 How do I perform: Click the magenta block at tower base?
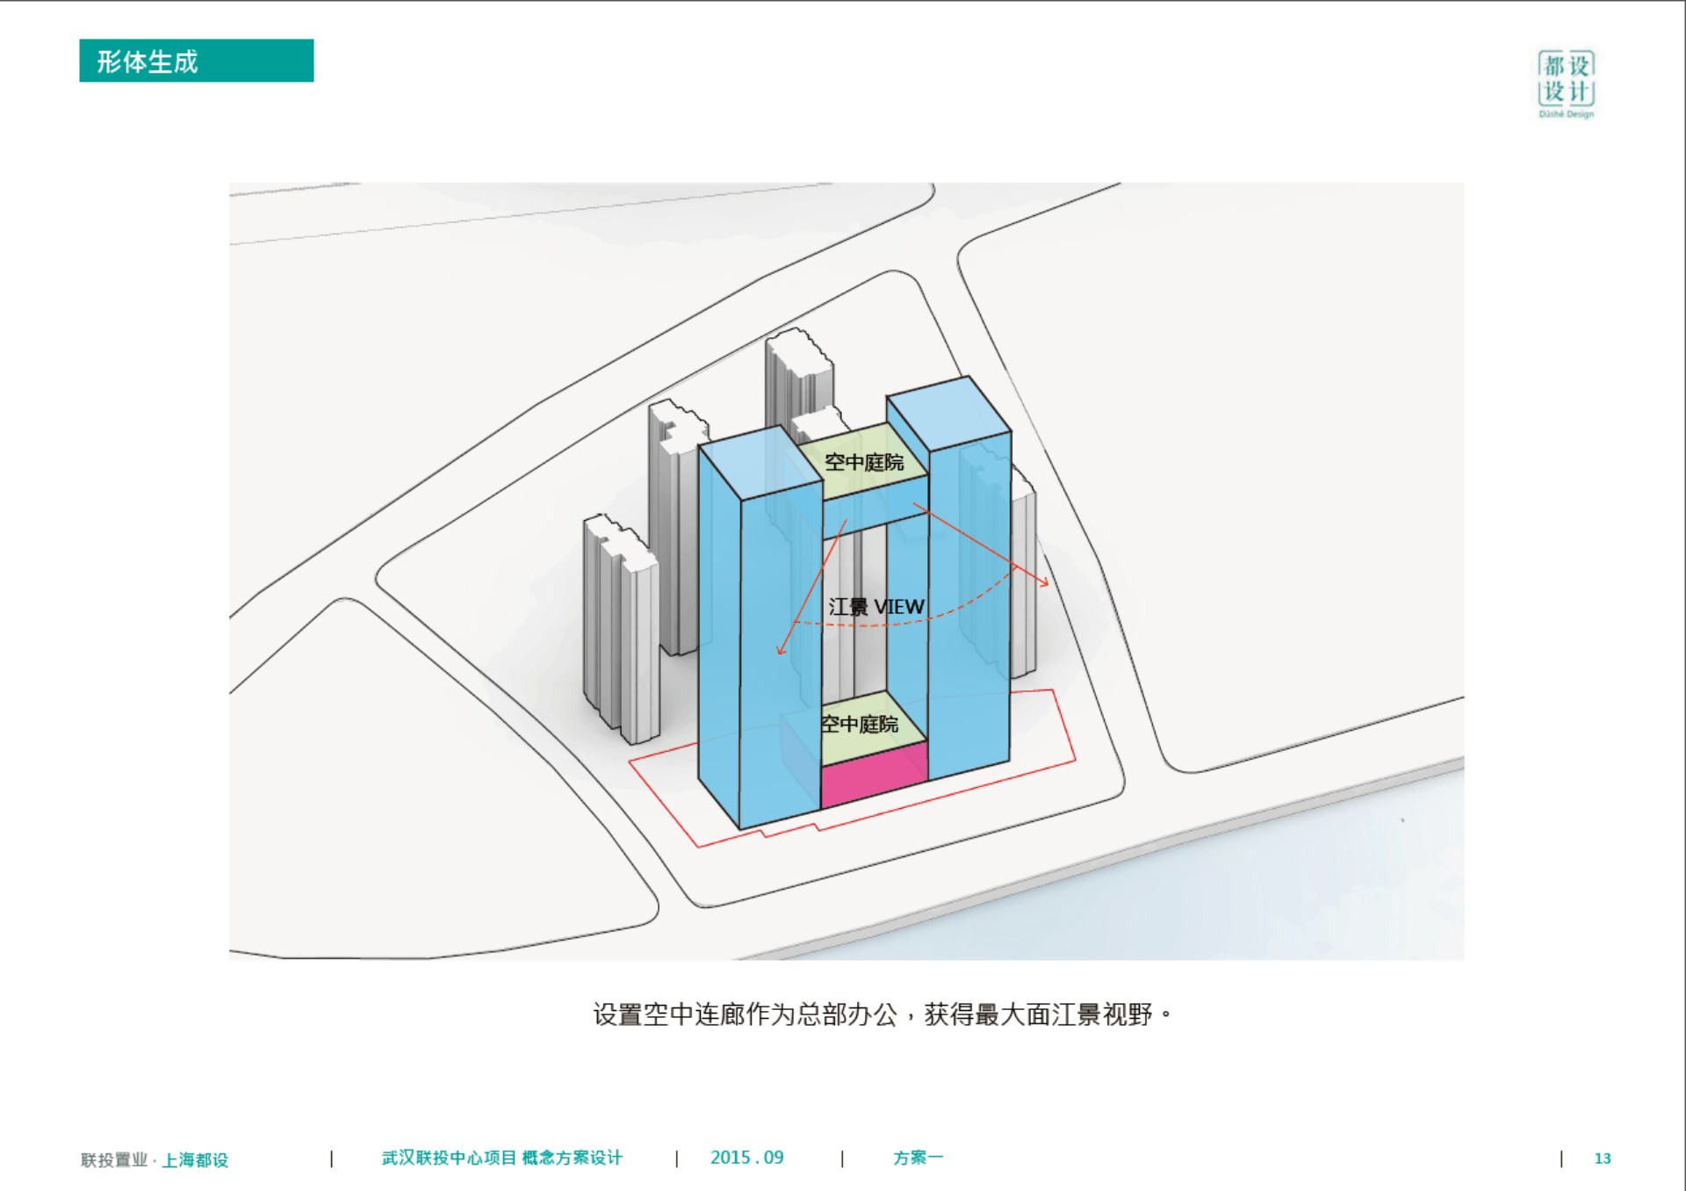pos(873,774)
